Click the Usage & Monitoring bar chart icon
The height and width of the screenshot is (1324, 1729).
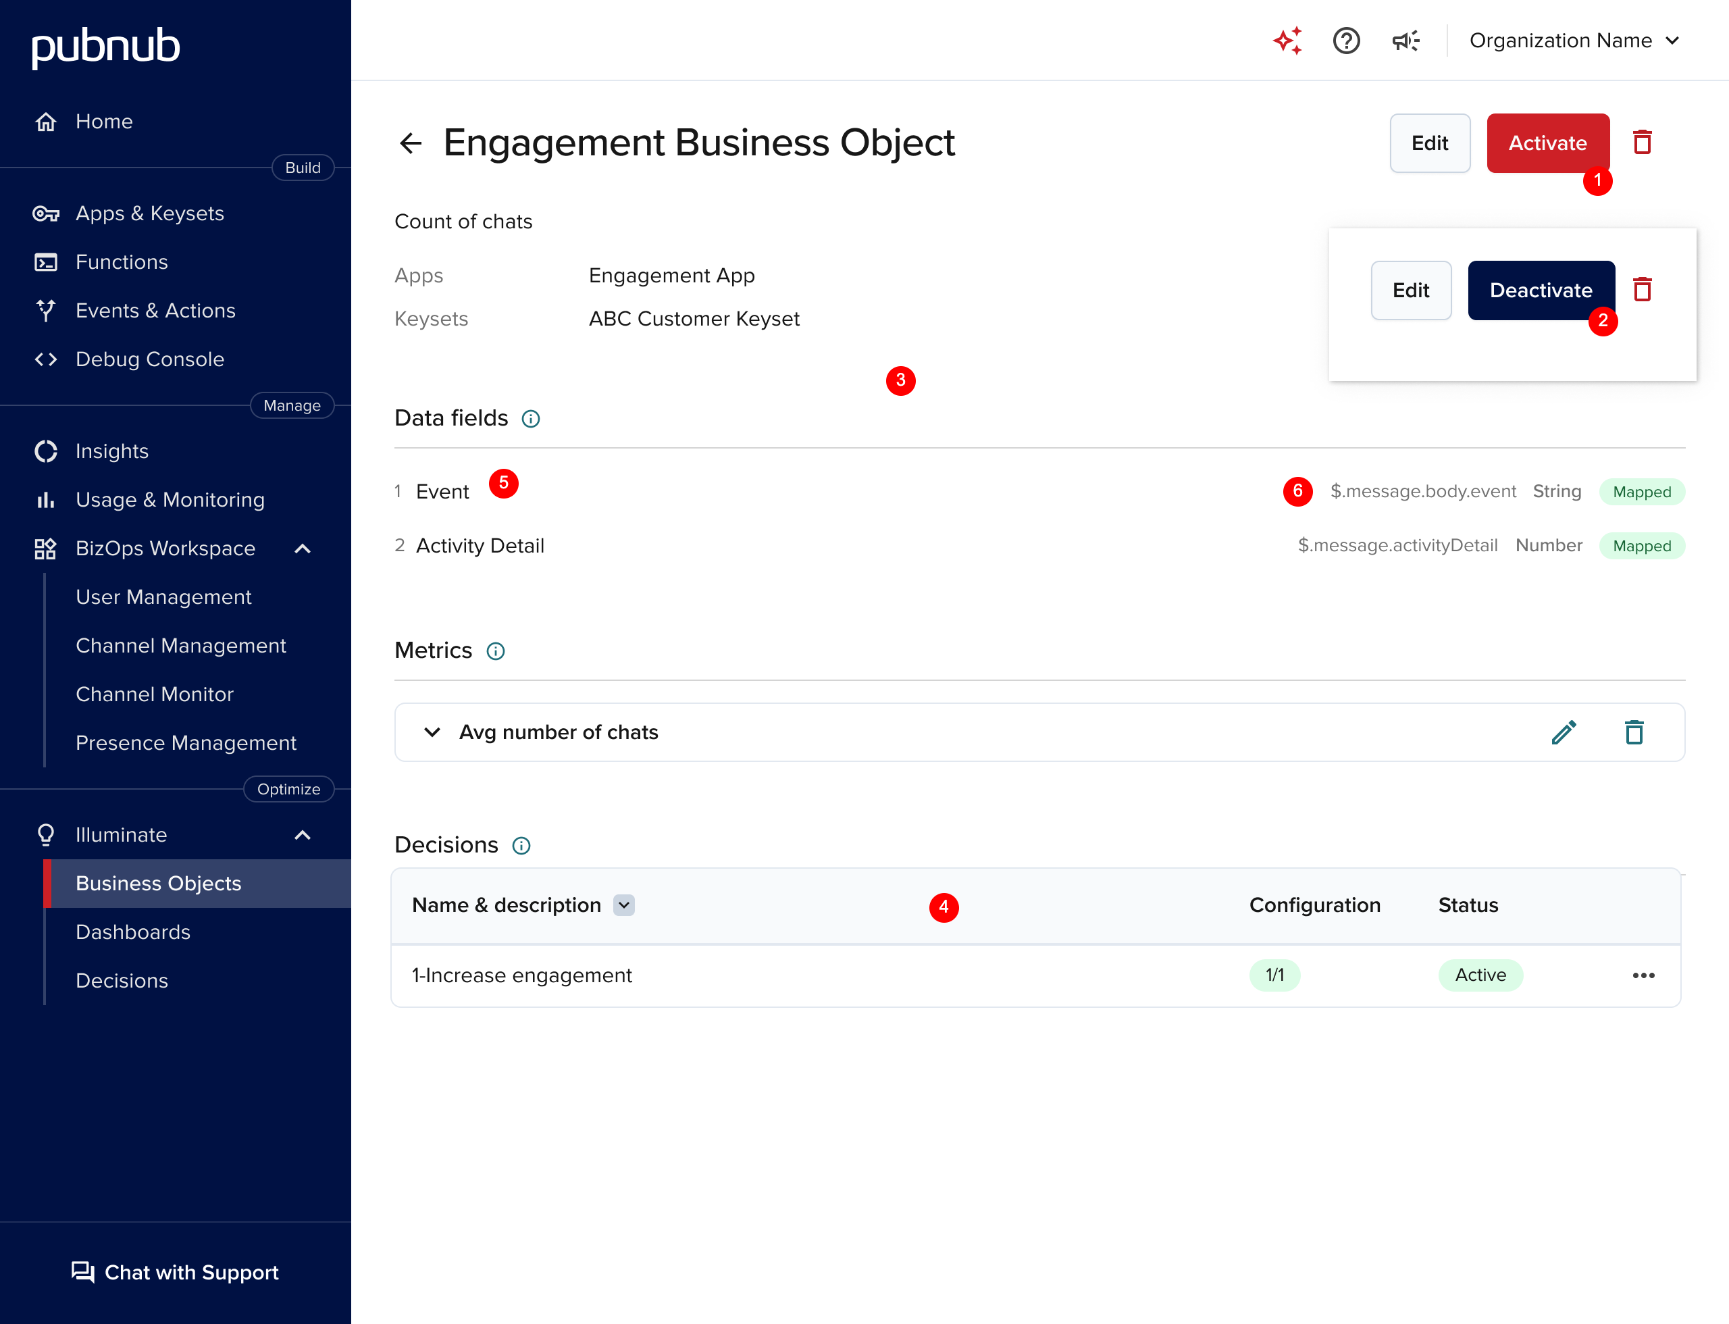point(46,500)
